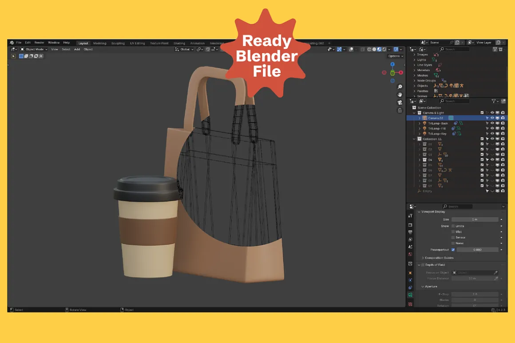The image size is (515, 343).
Task: Click the Size value field
Action: [x=475, y=220]
